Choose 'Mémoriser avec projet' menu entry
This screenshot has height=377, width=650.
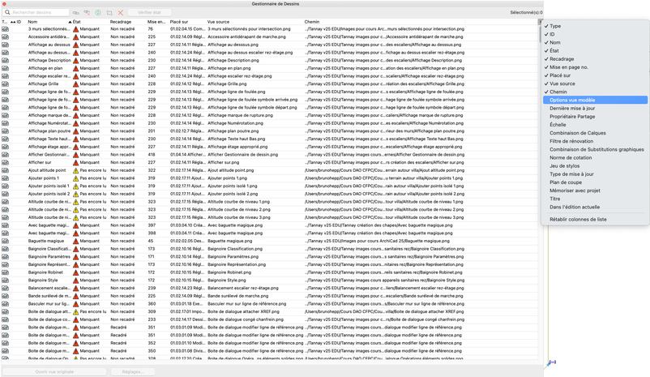595,191
